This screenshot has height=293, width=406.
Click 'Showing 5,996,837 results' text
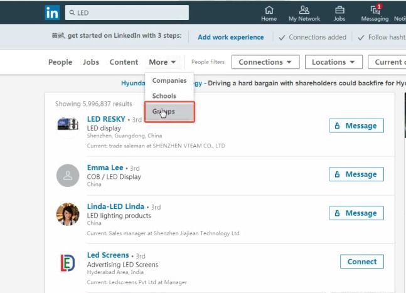(93, 104)
